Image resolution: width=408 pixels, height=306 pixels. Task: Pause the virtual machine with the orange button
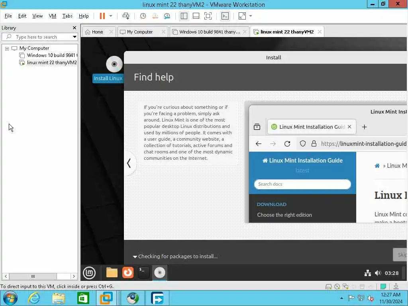pyautogui.click(x=102, y=16)
